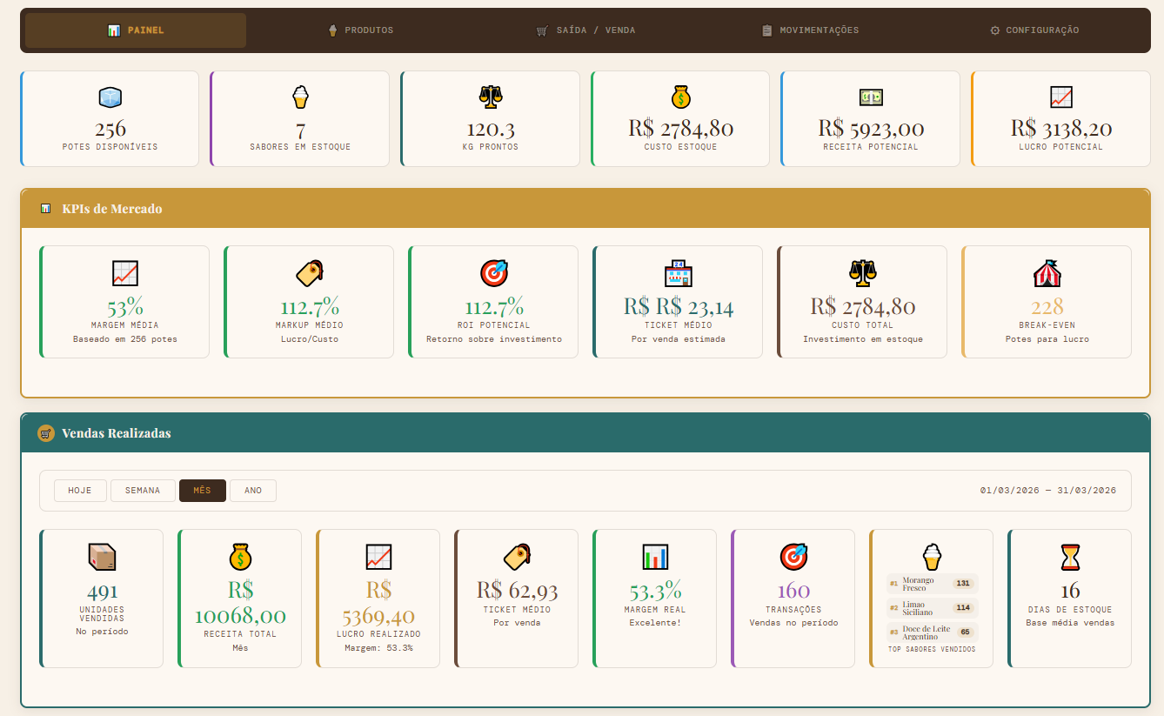Screen dimensions: 1164x716
Task: Open the Produtos tab
Action: pos(361,30)
